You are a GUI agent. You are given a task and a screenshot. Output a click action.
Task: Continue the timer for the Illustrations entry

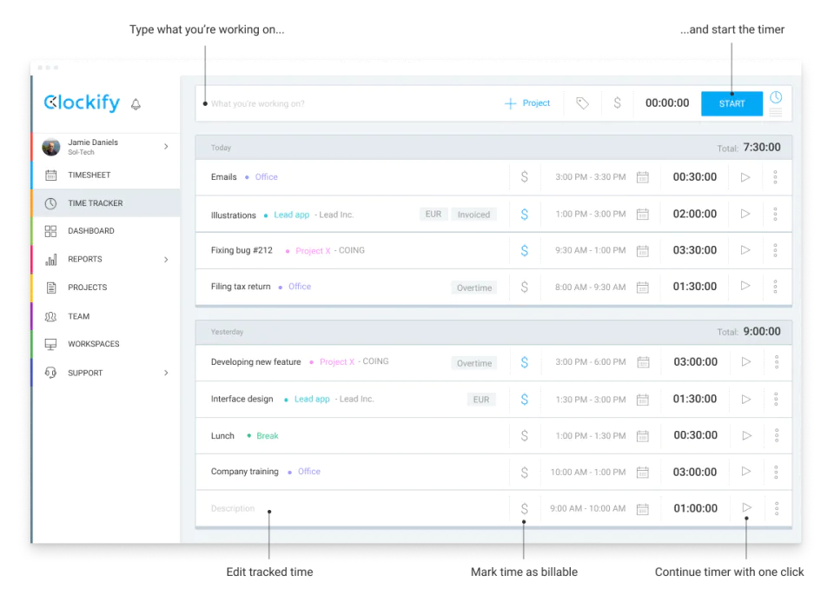(x=745, y=214)
